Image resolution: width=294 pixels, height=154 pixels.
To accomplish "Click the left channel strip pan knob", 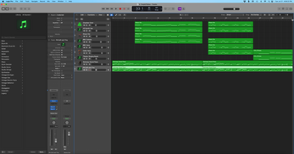I will pyautogui.click(x=54, y=123).
